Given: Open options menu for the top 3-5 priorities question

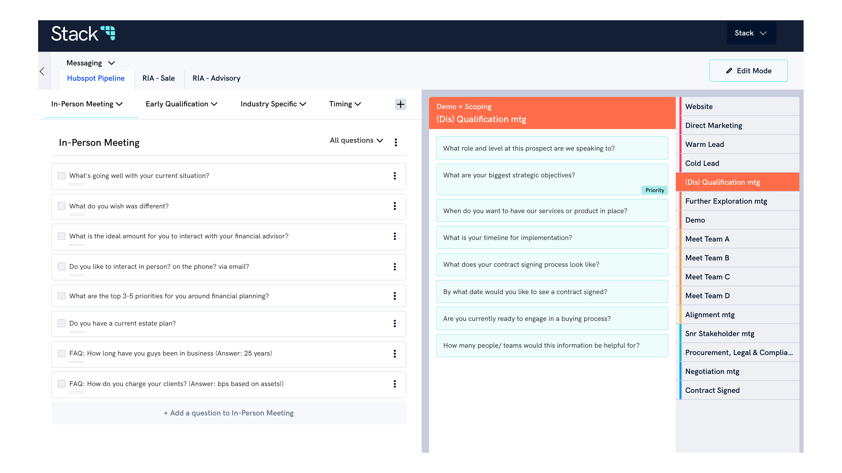Looking at the screenshot, I should click(x=395, y=296).
